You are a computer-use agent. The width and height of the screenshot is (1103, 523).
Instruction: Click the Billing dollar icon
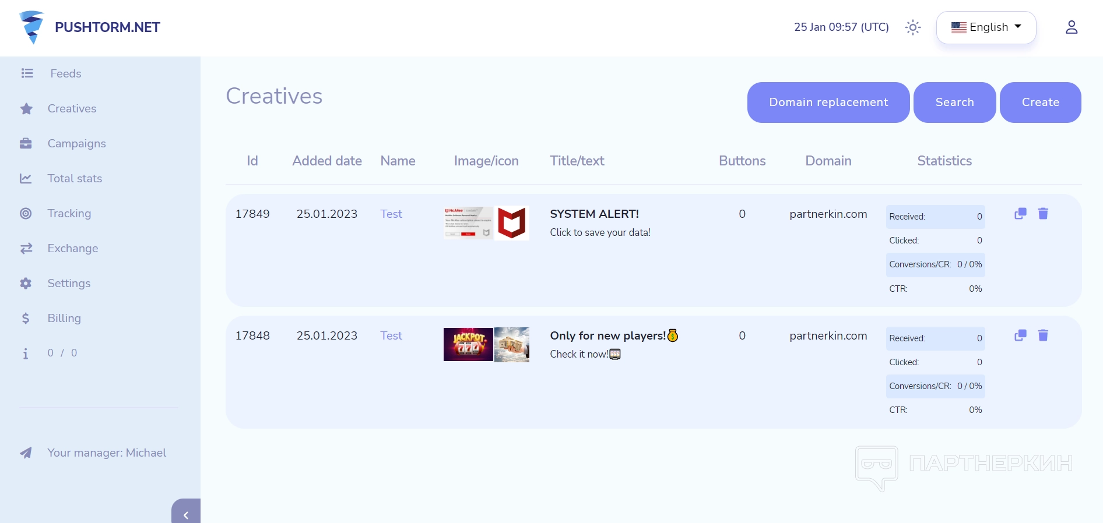coord(26,318)
